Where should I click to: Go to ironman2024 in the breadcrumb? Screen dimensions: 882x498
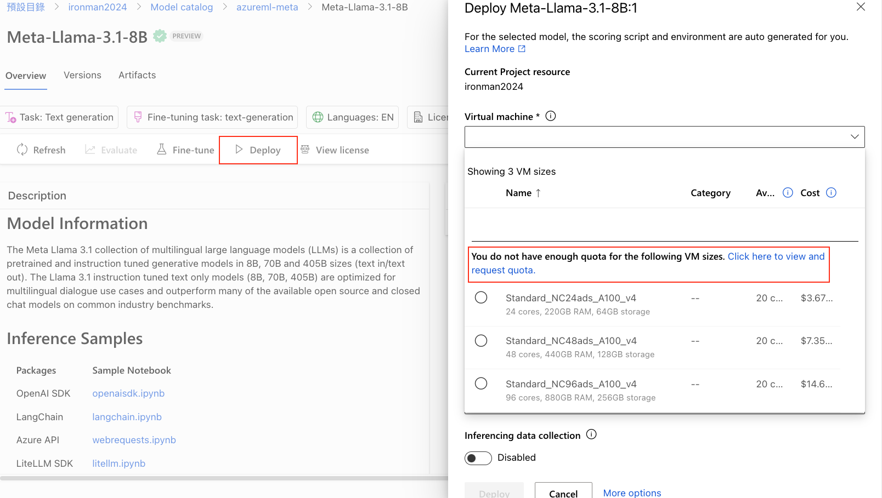(x=98, y=7)
